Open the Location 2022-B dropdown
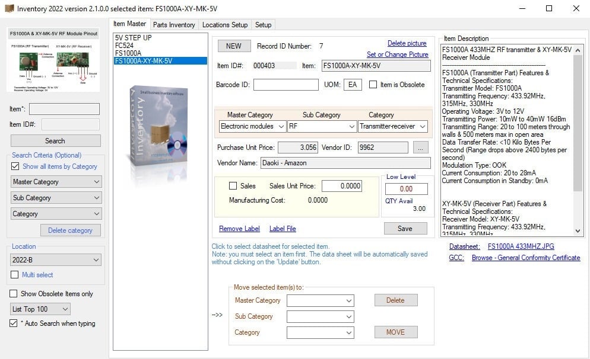The width and height of the screenshot is (590, 359). tap(56, 260)
